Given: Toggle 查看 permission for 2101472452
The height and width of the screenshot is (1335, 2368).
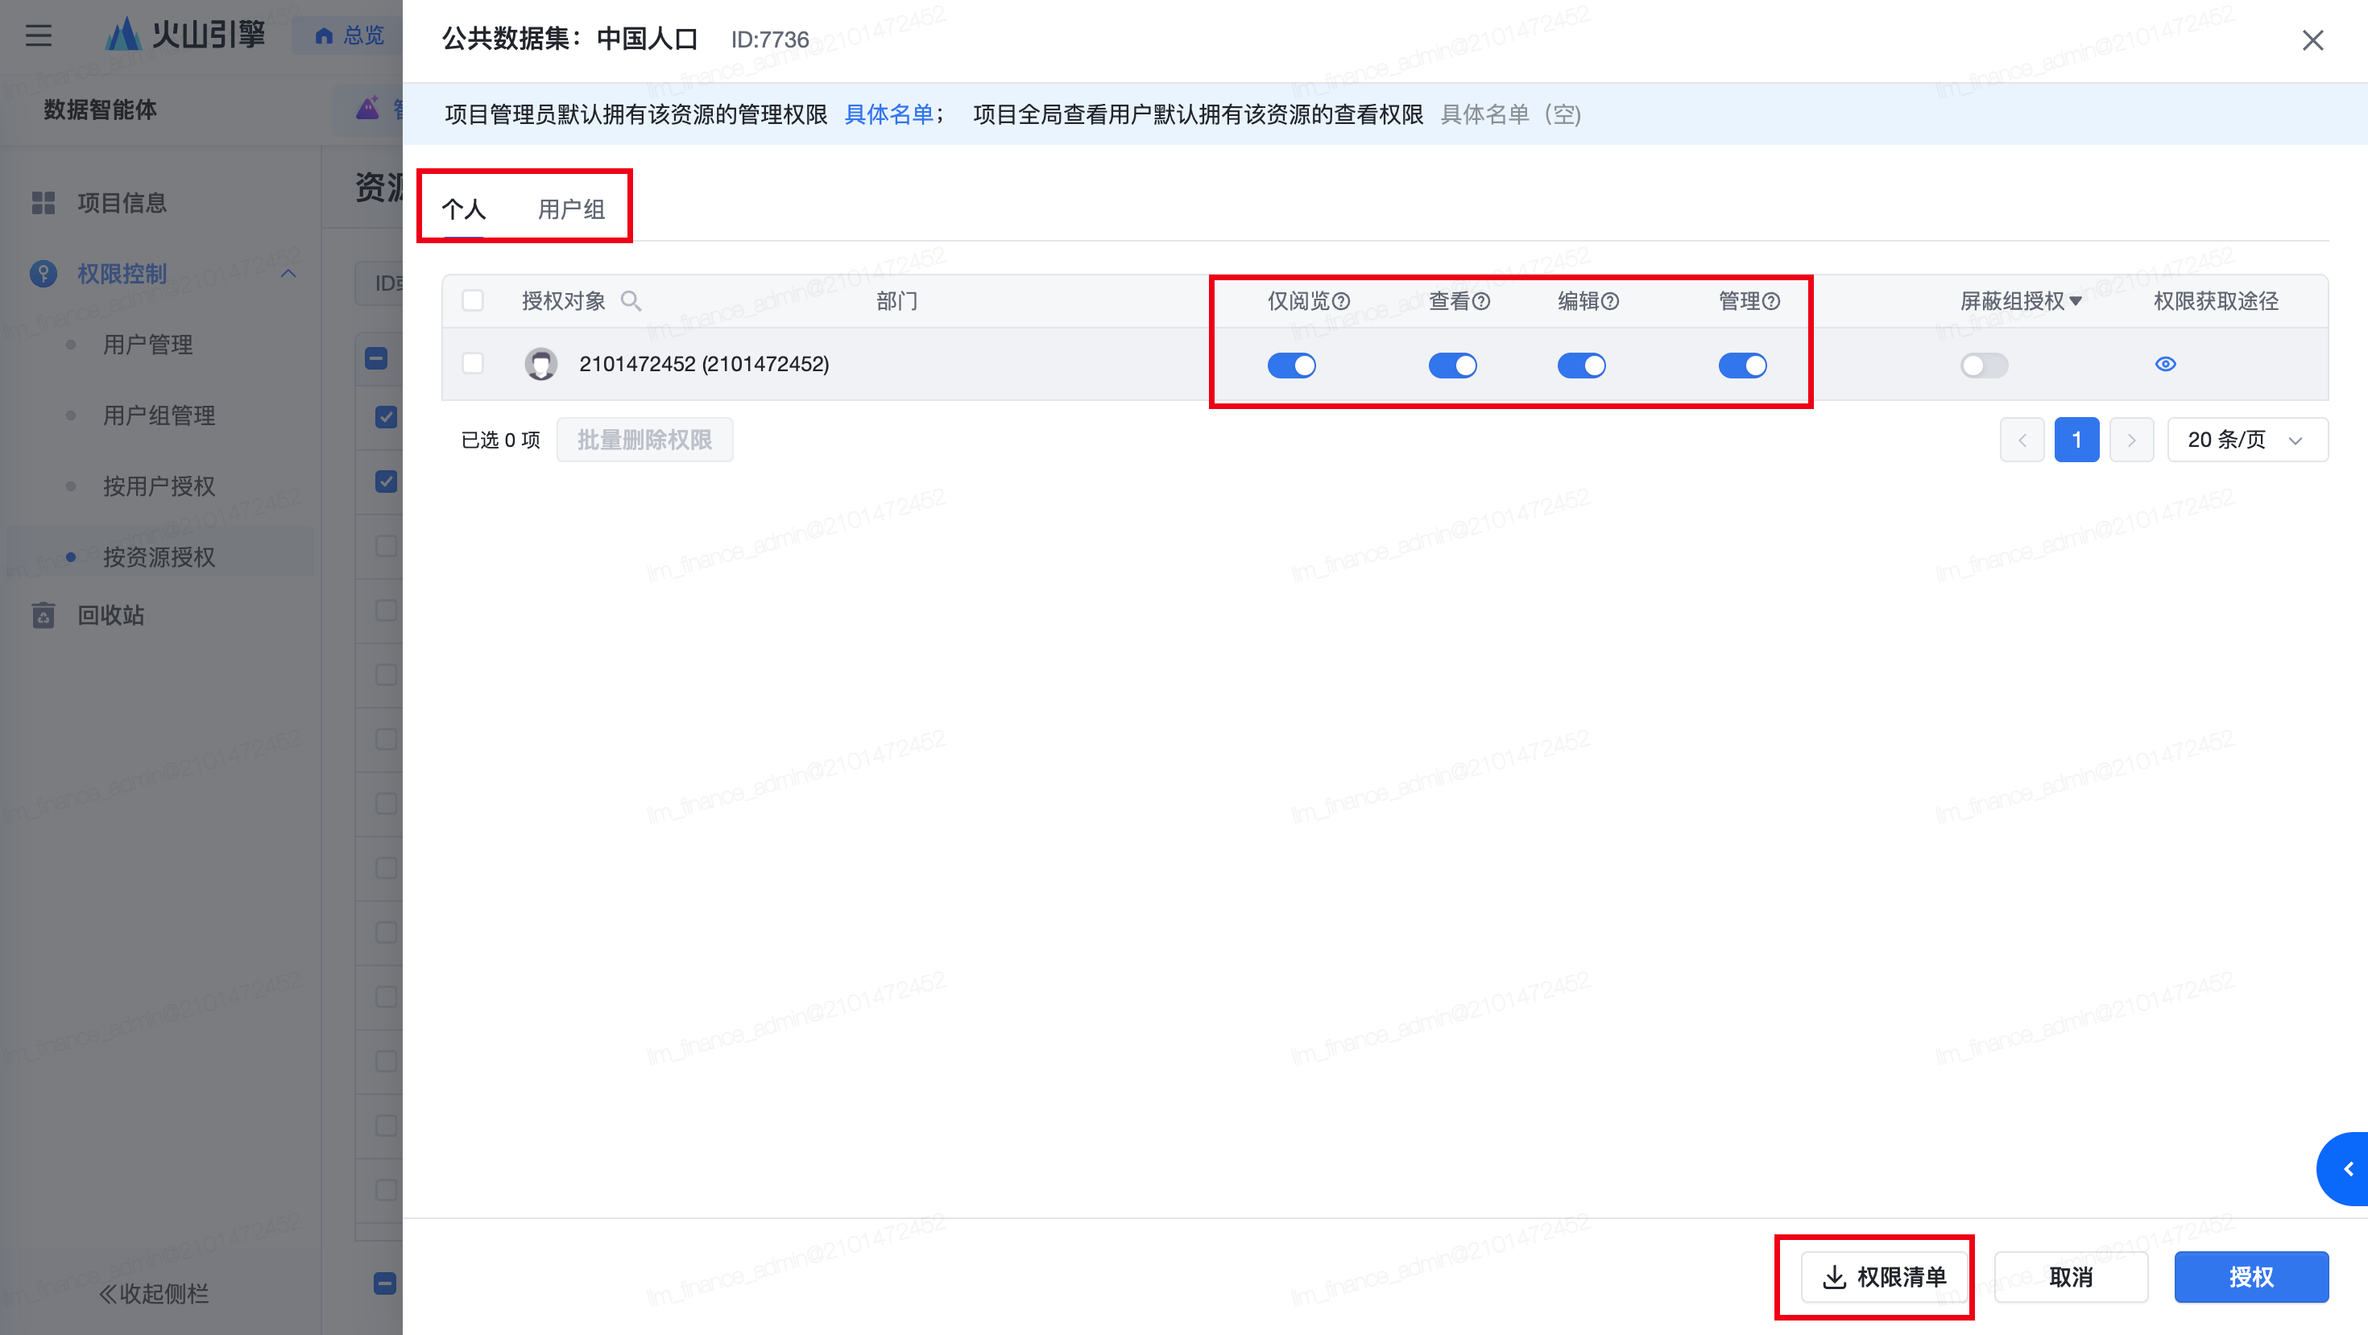Looking at the screenshot, I should (1452, 366).
